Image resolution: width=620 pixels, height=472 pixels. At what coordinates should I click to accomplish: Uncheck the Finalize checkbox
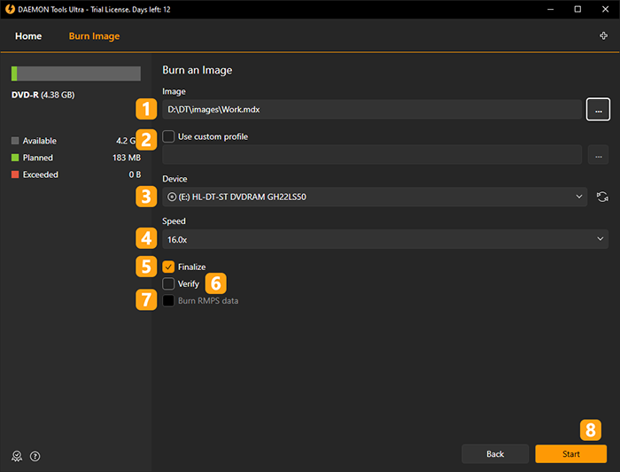pos(168,267)
